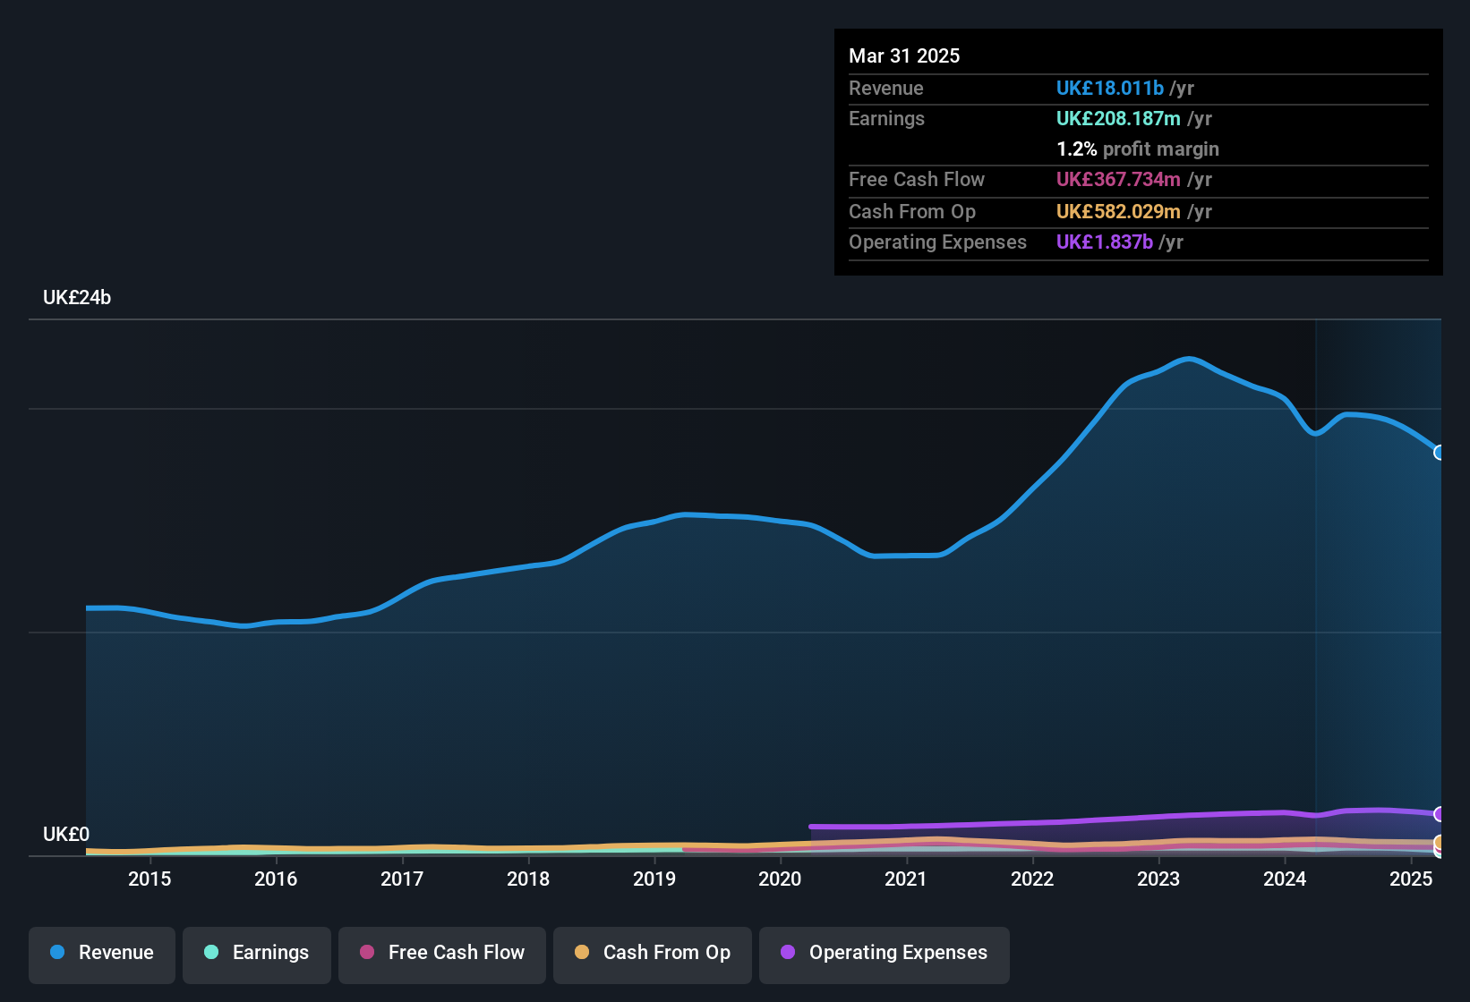Click the 2025 x-axis label

click(1411, 879)
